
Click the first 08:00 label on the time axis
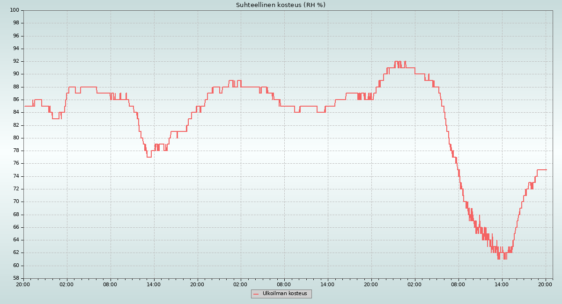111,284
